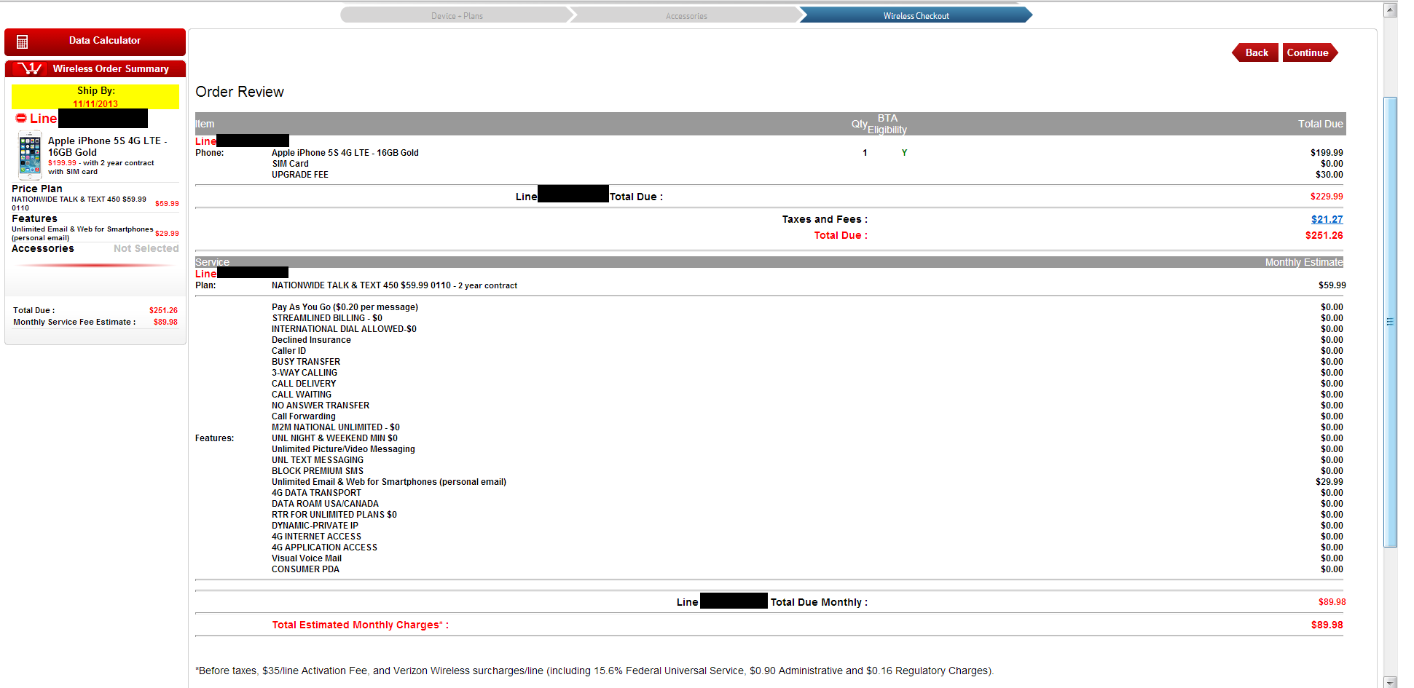
Task: Click the activation fee footnote text
Action: click(x=594, y=671)
